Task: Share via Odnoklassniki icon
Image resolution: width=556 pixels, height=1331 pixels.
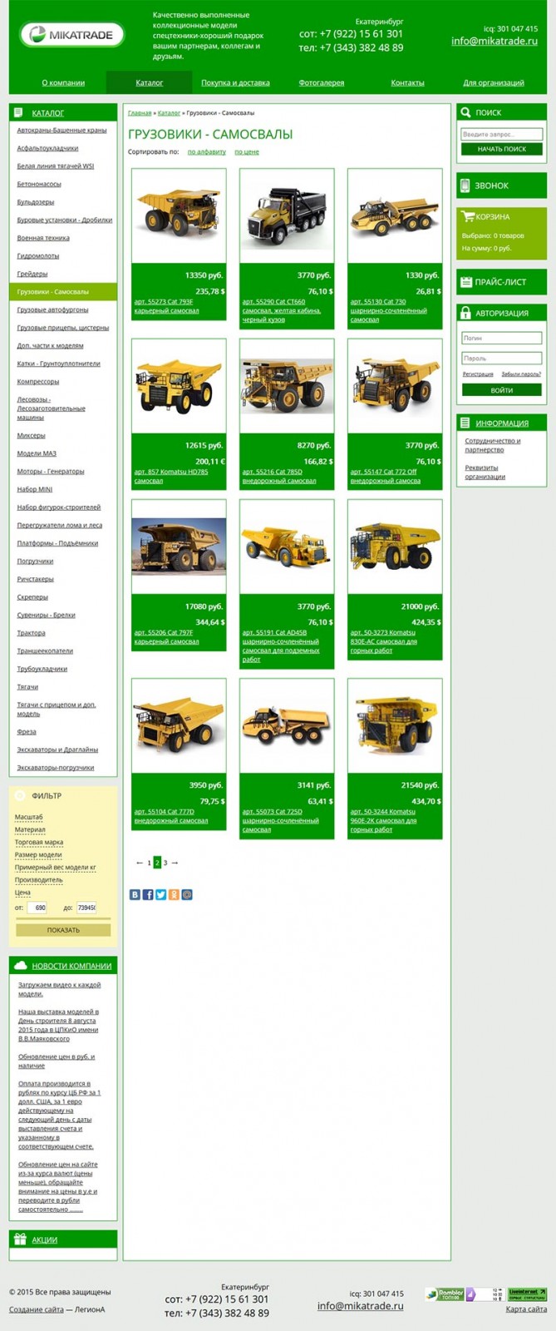Action: click(x=174, y=894)
